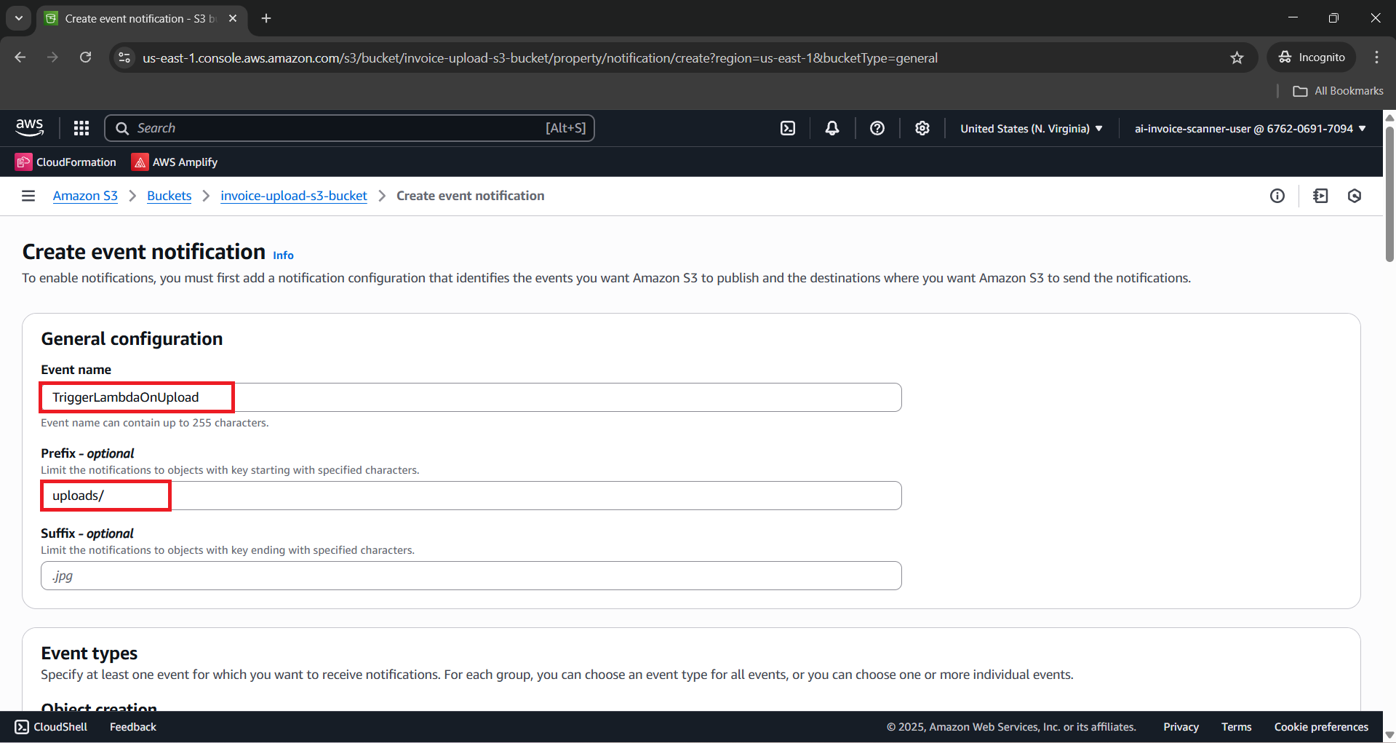The width and height of the screenshot is (1396, 743).
Task: Expand the United States (N. Virginia) region selector
Action: pos(1031,129)
